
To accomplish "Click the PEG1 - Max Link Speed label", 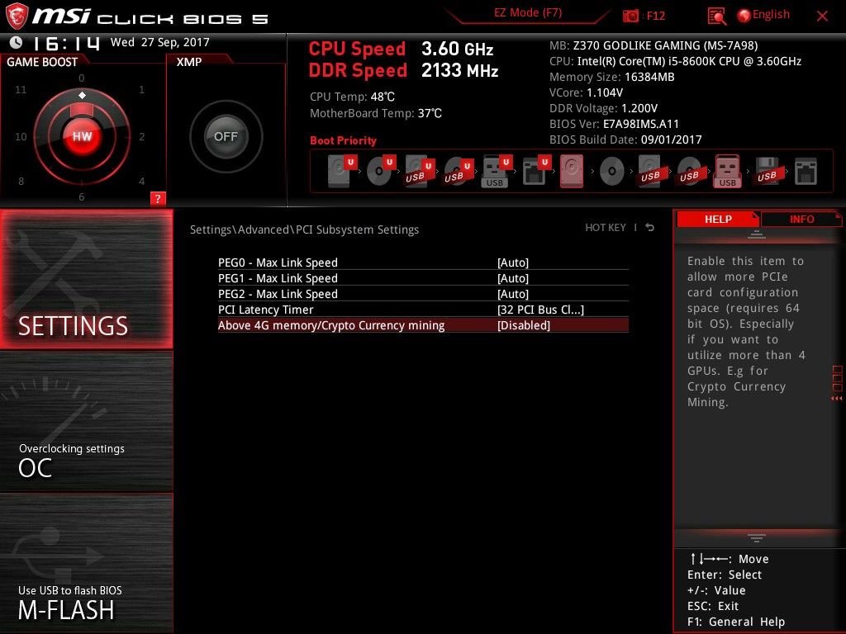I will point(278,278).
